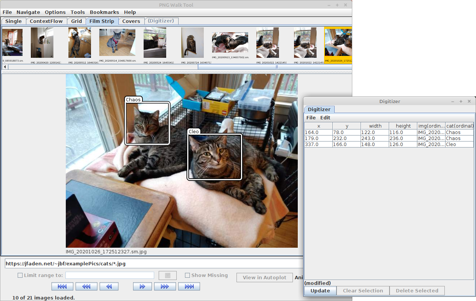Select the Cleo cell in the cat column
This screenshot has width=476, height=301.
(459, 144)
